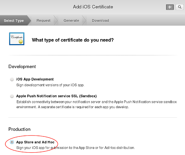The height and width of the screenshot is (155, 185).
Task: Click the App Store and Ad Hoc label
Action: click(x=35, y=142)
